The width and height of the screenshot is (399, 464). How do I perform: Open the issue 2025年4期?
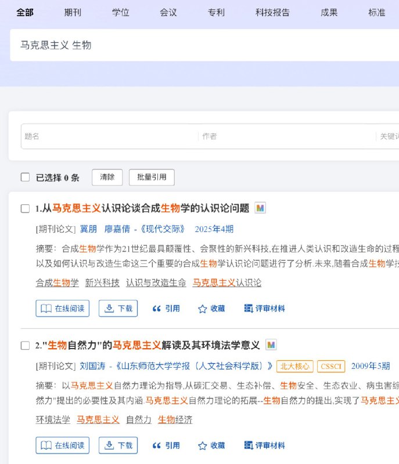[214, 229]
